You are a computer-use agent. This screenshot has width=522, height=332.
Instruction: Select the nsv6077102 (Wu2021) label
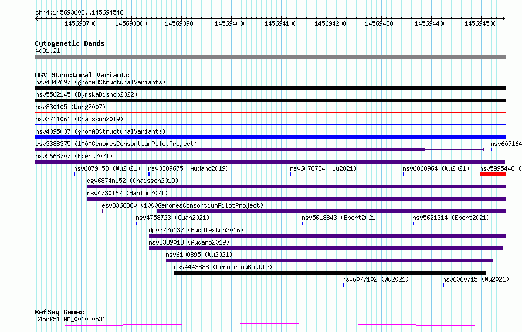[x=375, y=279]
